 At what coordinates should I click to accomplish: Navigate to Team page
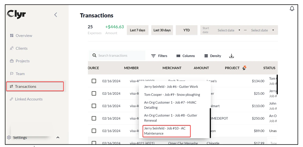coord(17,74)
